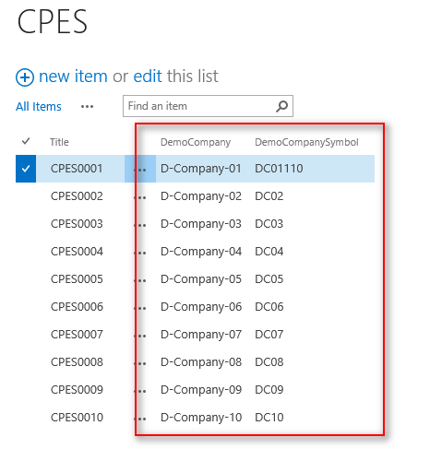This screenshot has width=430, height=449.
Task: Toggle the select-all checkmark in header
Action: pyautogui.click(x=26, y=141)
